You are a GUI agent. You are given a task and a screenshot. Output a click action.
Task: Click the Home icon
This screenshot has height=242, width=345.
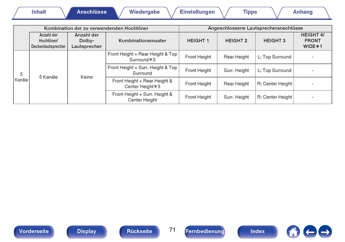tap(293, 232)
